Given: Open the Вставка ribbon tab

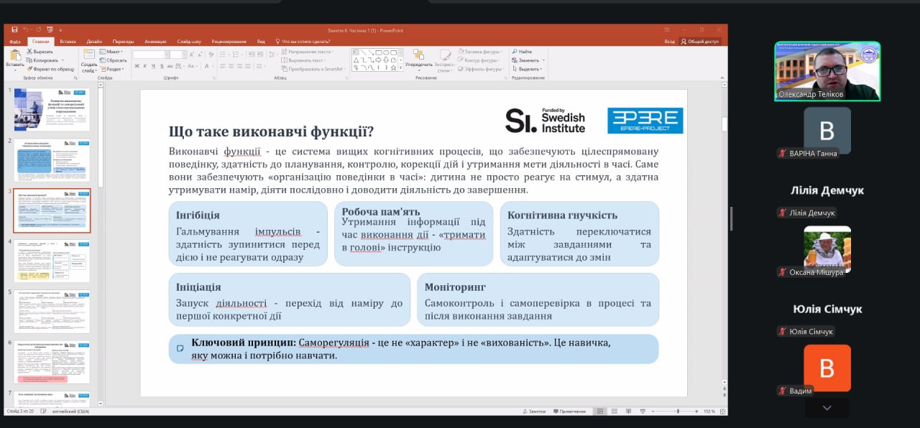Looking at the screenshot, I should (68, 42).
